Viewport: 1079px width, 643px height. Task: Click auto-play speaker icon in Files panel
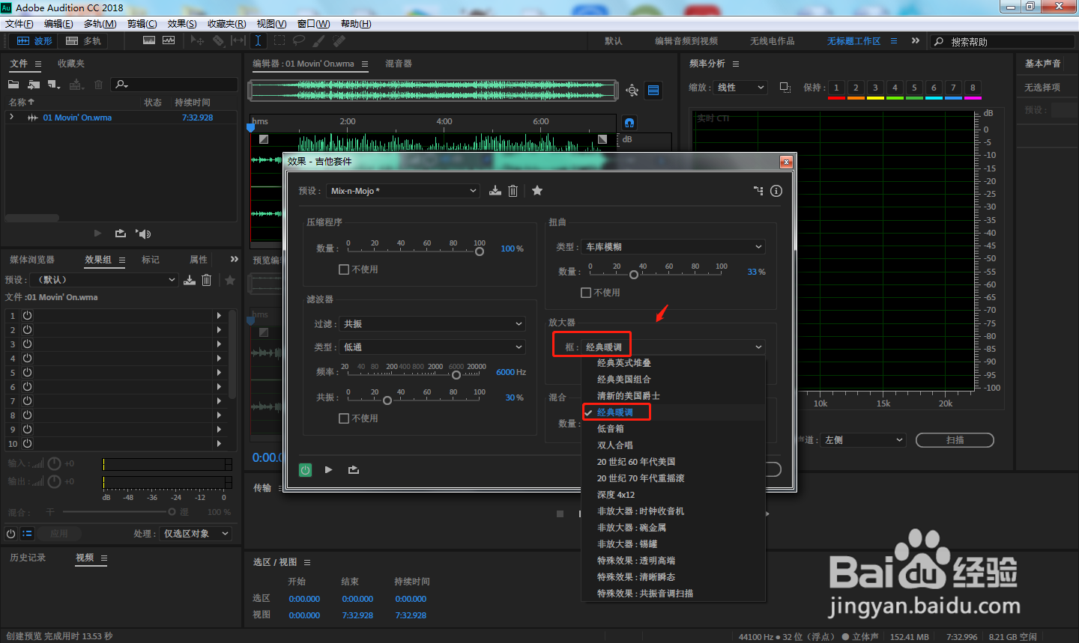pos(143,234)
